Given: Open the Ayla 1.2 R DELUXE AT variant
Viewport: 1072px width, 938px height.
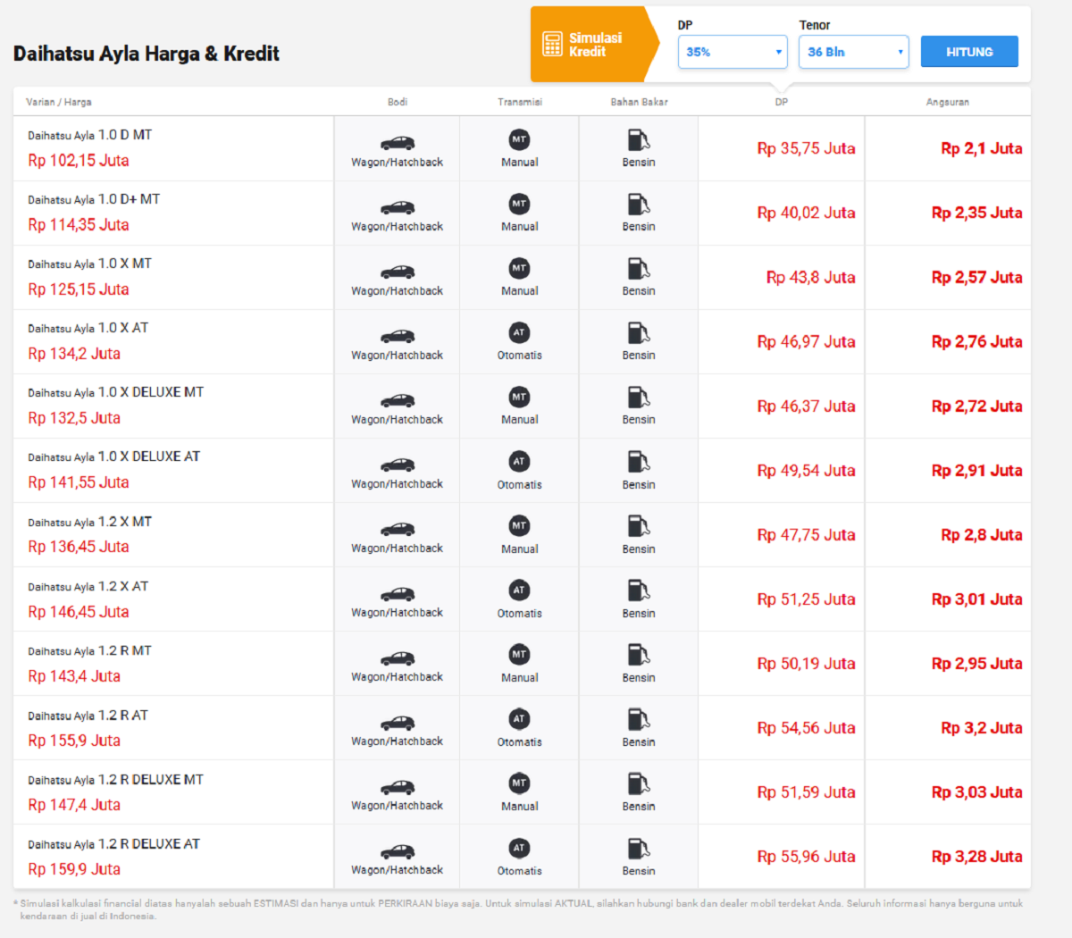Looking at the screenshot, I should pos(113,843).
